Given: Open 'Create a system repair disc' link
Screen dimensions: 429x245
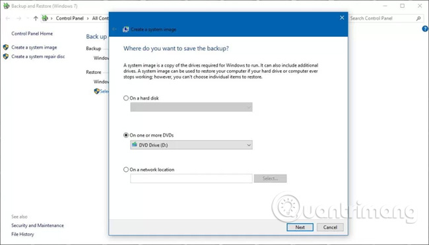Looking at the screenshot, I should (38, 56).
